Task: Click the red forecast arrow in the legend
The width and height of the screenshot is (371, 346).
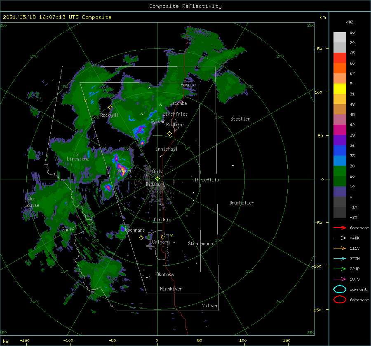Action: click(x=340, y=228)
